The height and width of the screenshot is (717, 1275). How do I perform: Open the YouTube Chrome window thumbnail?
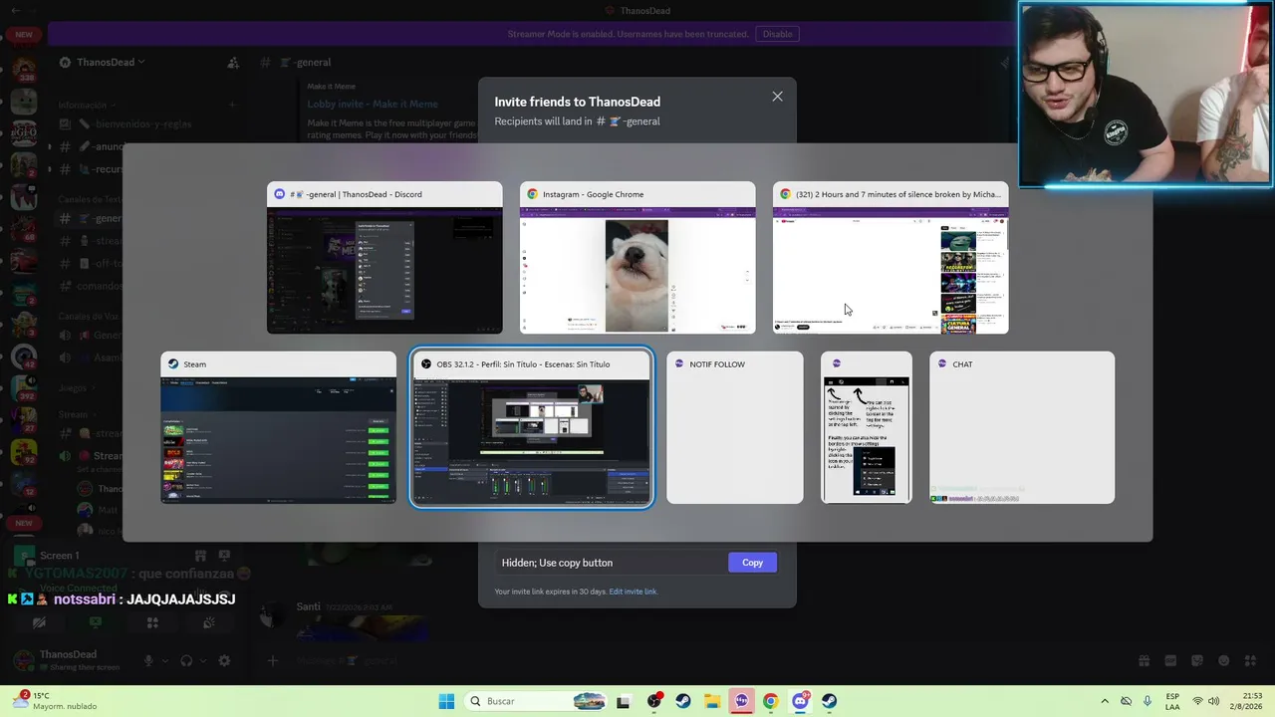point(891,258)
